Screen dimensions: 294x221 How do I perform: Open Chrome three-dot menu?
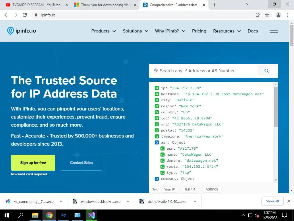(288, 15)
